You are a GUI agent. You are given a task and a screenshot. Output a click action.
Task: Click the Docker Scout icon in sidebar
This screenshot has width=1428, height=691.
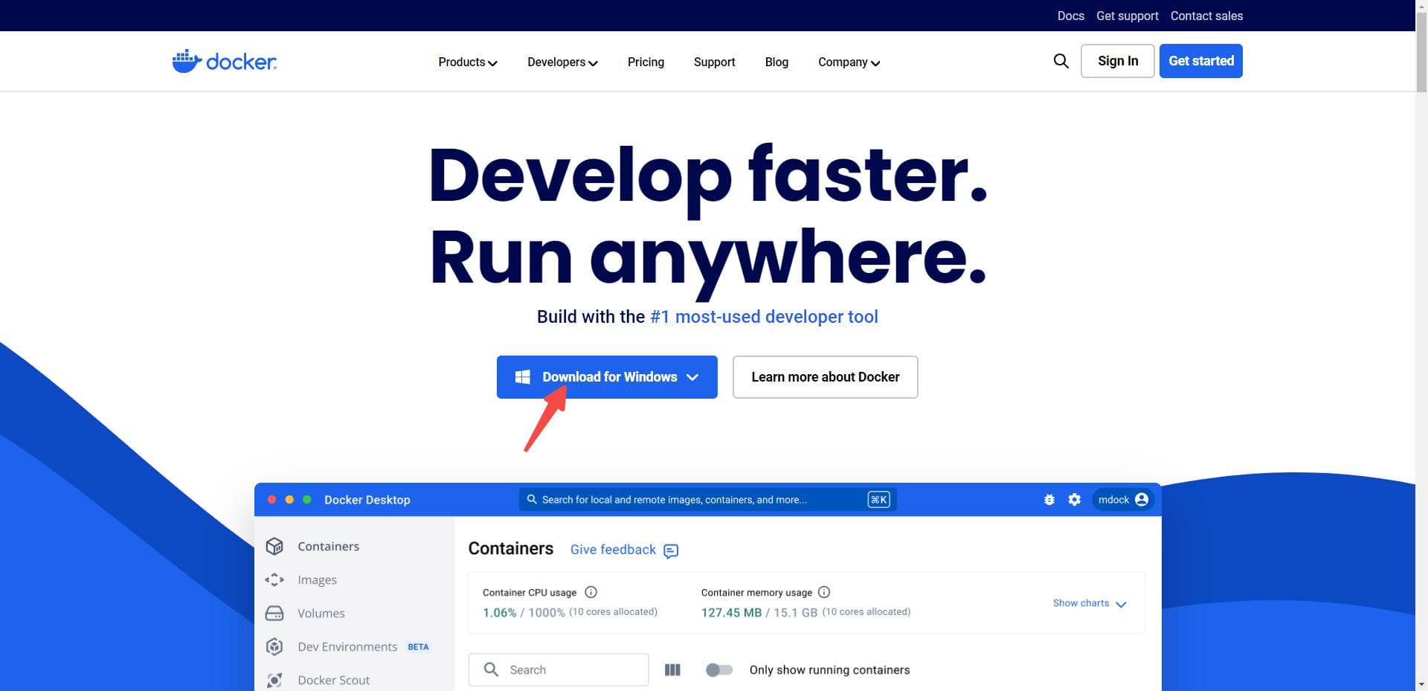coord(274,680)
